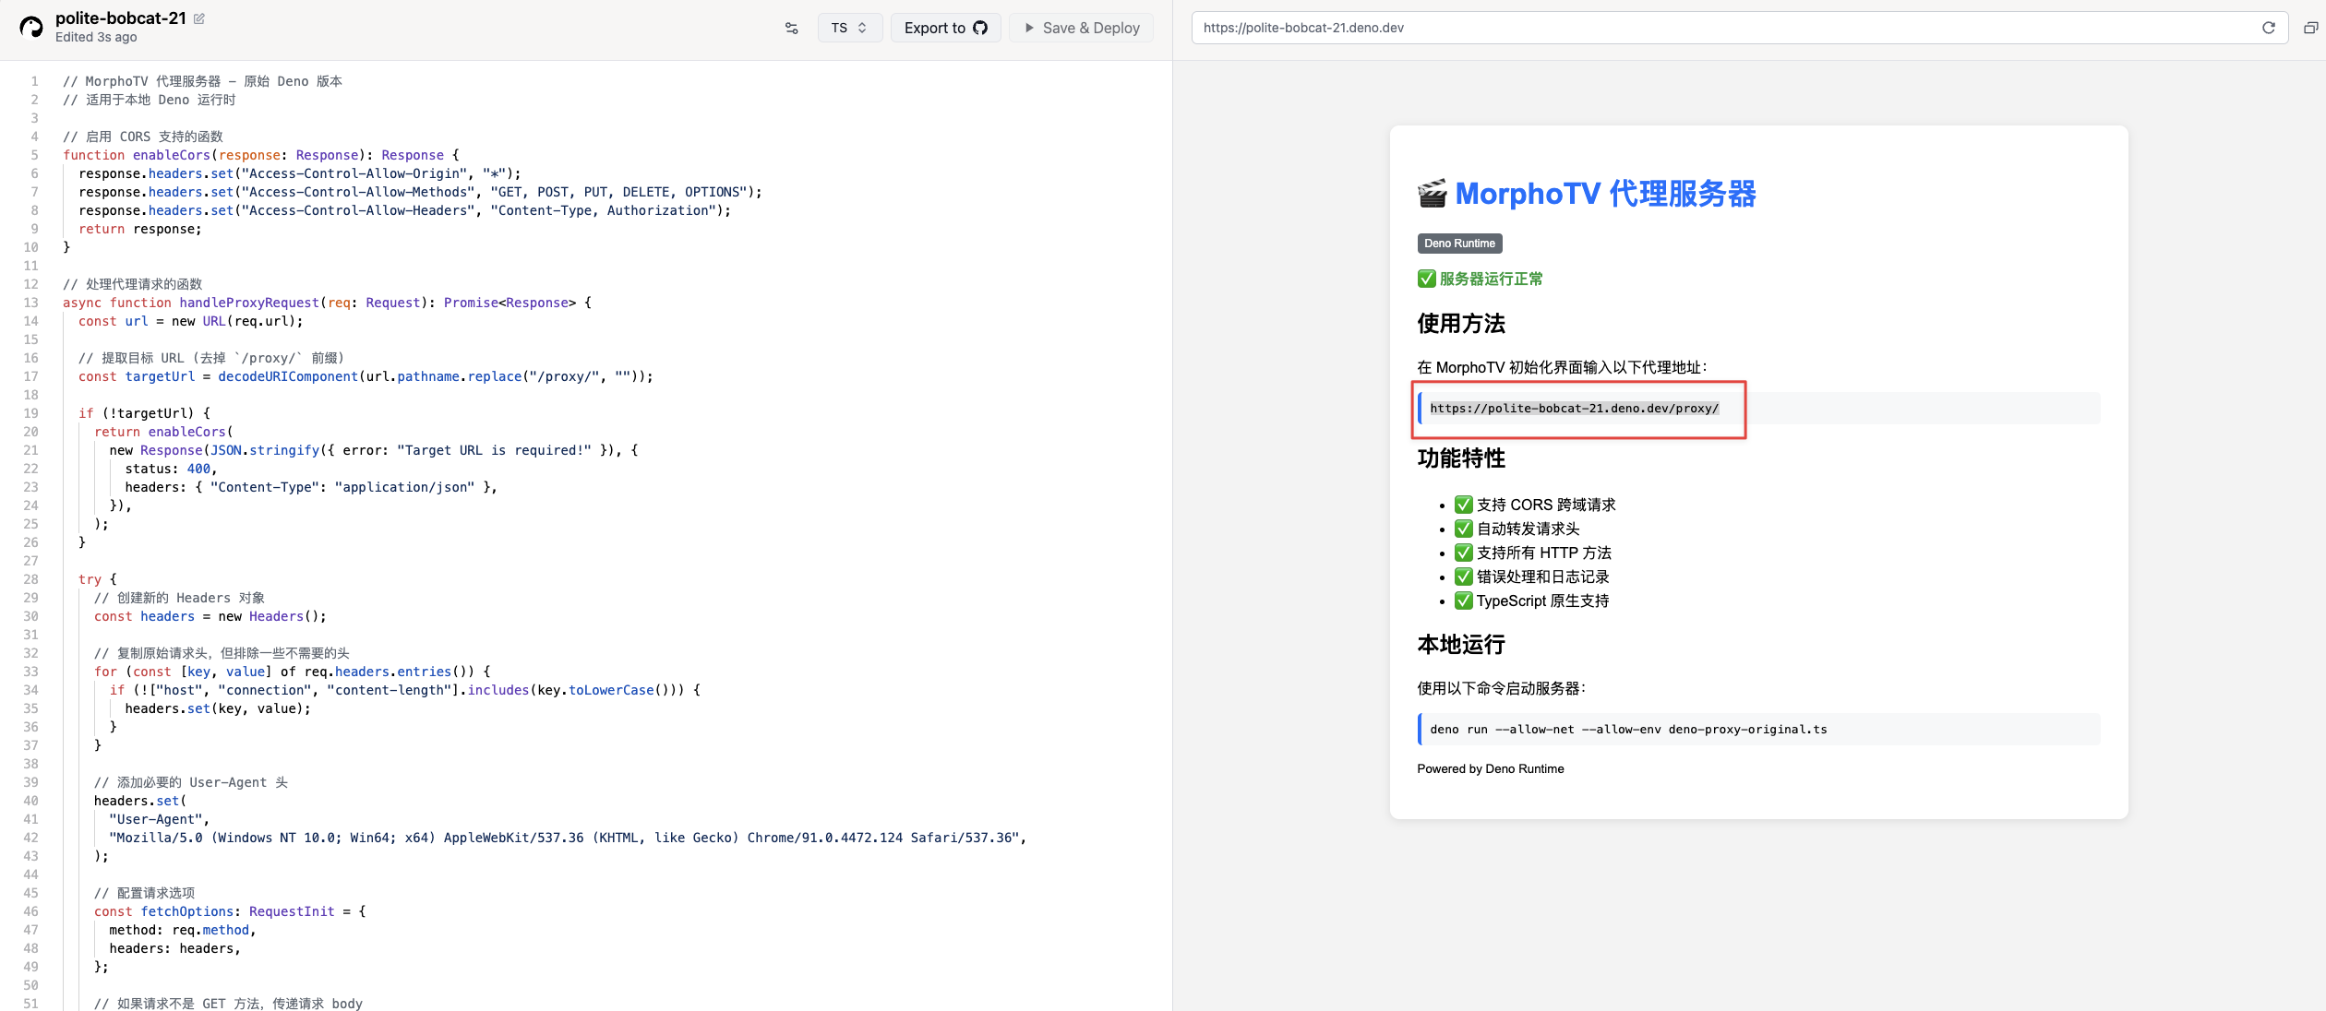Click the Deno Runtime badge
The width and height of the screenshot is (2326, 1011).
pos(1459,244)
